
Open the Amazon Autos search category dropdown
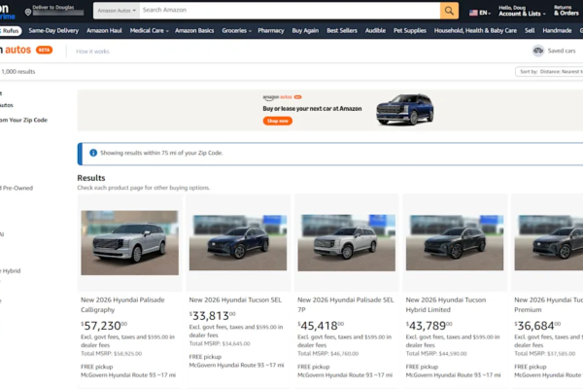coord(116,11)
